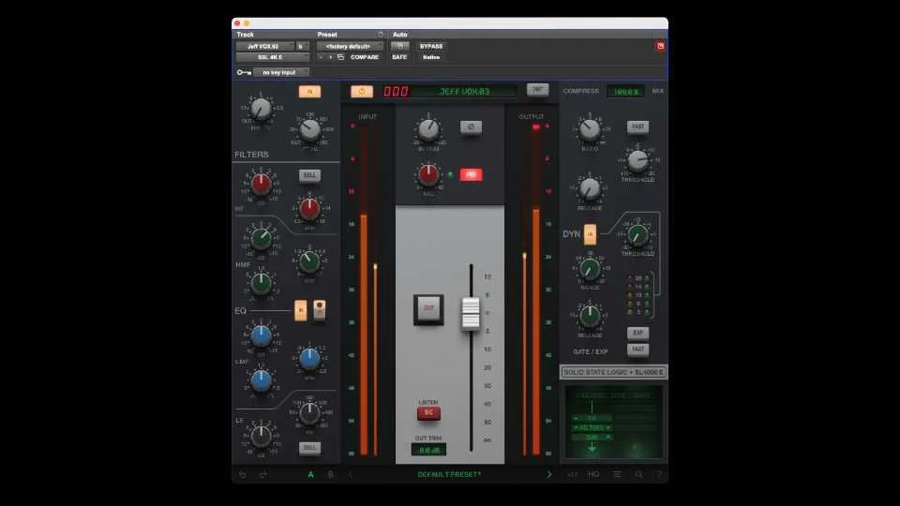This screenshot has width=900, height=506.
Task: Click the red 000 counter display
Action: (x=396, y=91)
